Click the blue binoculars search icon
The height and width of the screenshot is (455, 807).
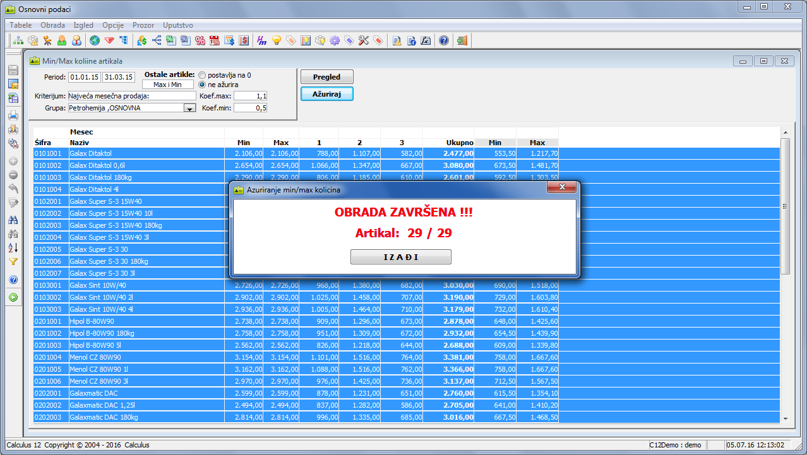coord(13,220)
